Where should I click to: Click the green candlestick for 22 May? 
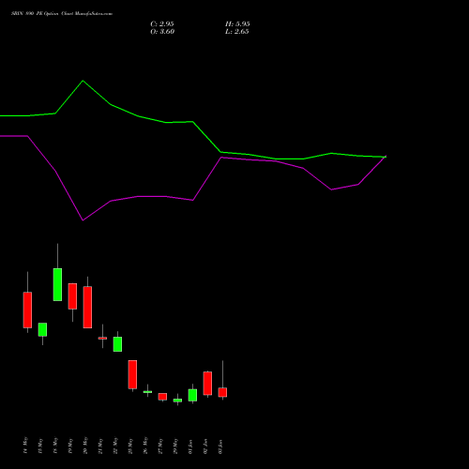click(x=117, y=344)
